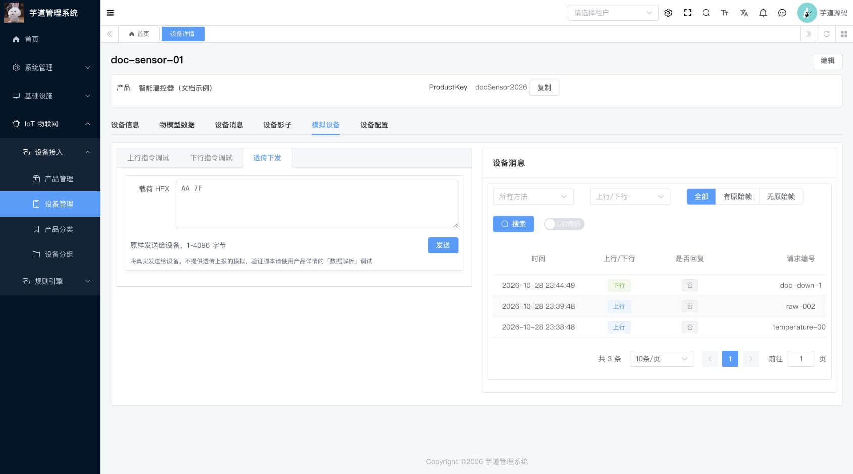Select the 设备详情 page tab
This screenshot has height=474, width=853.
[x=183, y=34]
